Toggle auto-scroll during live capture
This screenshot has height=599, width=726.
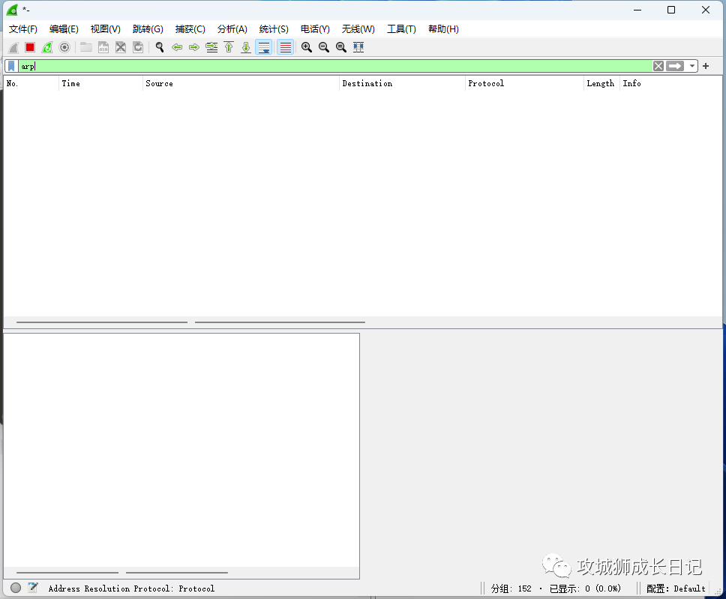tap(264, 47)
